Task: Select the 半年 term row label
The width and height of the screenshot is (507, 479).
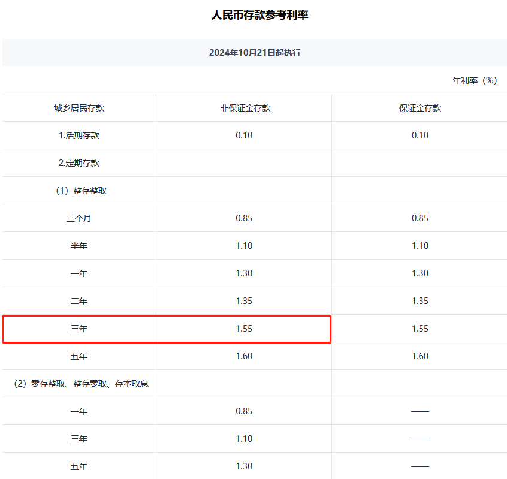Action: tap(79, 246)
